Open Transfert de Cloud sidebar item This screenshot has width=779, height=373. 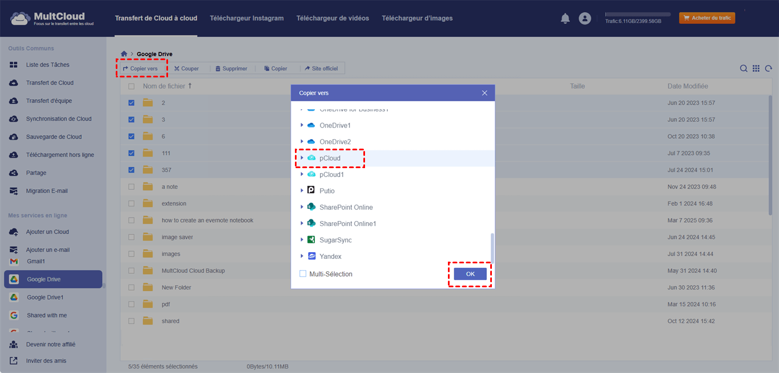coord(50,83)
